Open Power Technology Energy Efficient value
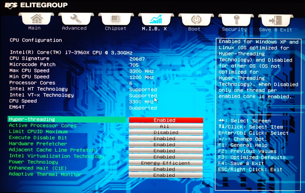The width and height of the screenshot is (305, 193). point(166,163)
